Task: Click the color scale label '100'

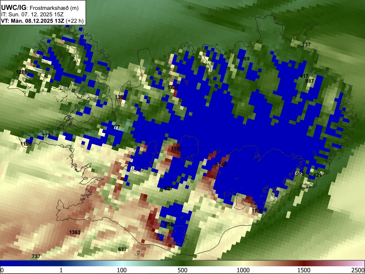Action: tap(122, 270)
